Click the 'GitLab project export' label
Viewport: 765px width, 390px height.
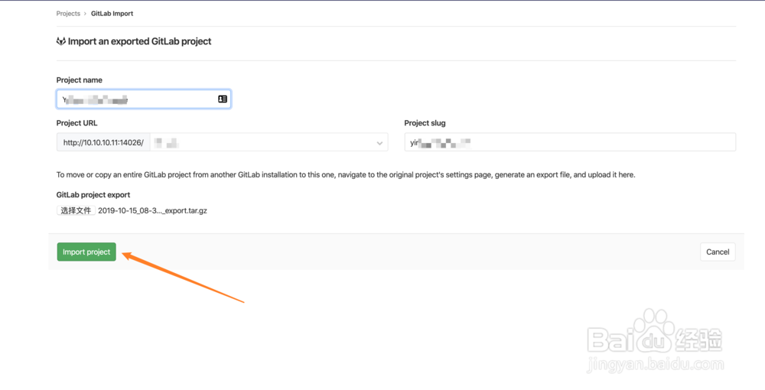[93, 194]
